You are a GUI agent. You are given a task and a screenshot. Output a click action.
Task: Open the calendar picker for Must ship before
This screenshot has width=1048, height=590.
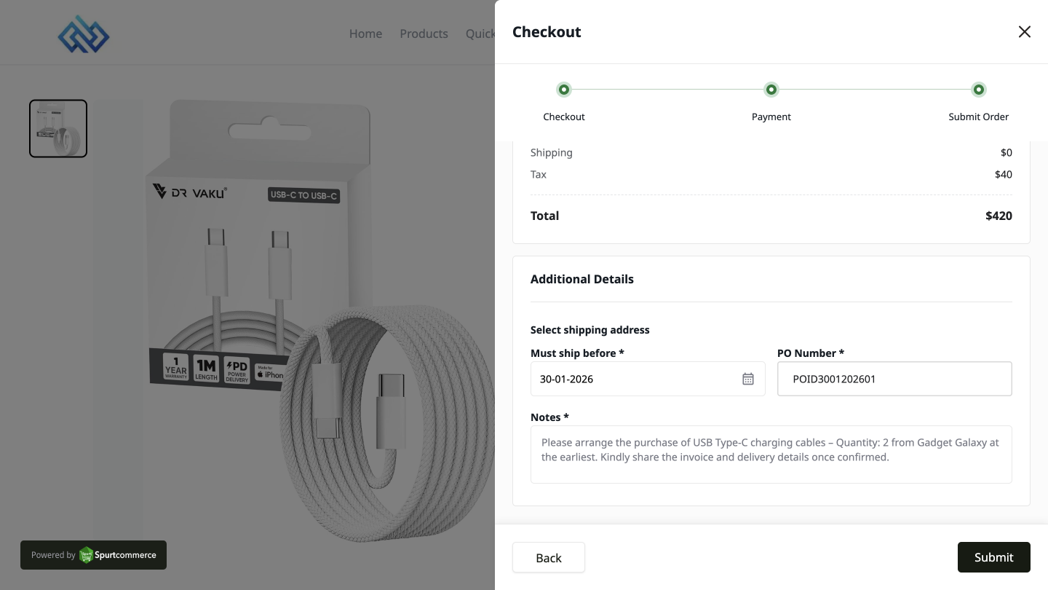tap(748, 379)
